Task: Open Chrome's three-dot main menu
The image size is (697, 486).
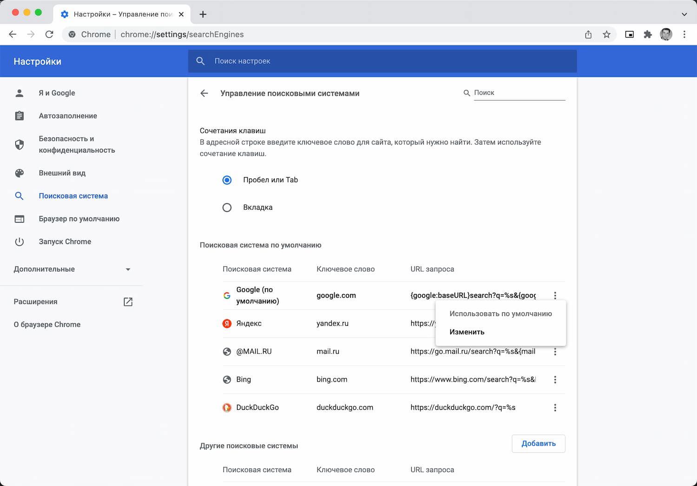Action: click(x=684, y=34)
